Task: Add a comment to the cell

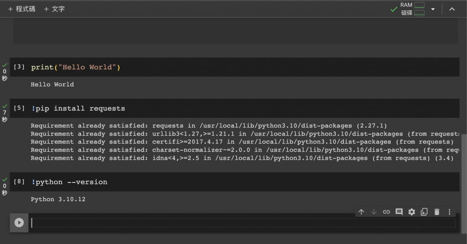Action: pos(399,212)
